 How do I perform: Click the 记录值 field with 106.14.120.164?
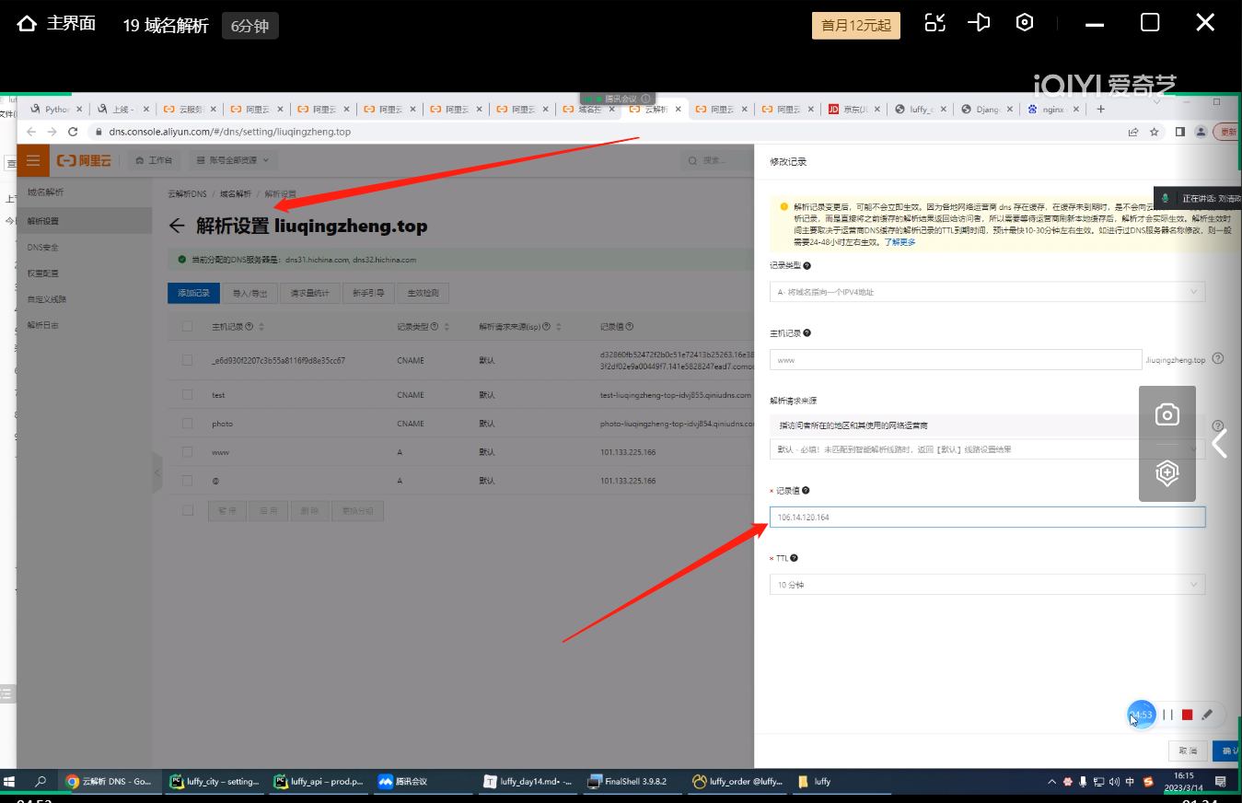(x=987, y=518)
